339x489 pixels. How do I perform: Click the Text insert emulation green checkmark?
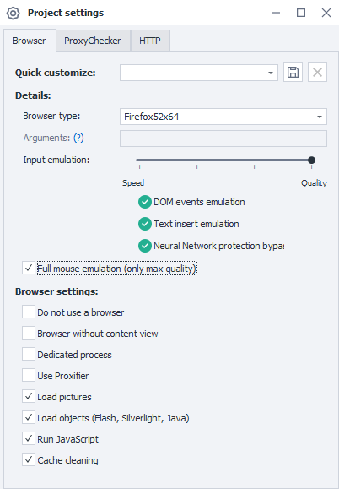[145, 224]
